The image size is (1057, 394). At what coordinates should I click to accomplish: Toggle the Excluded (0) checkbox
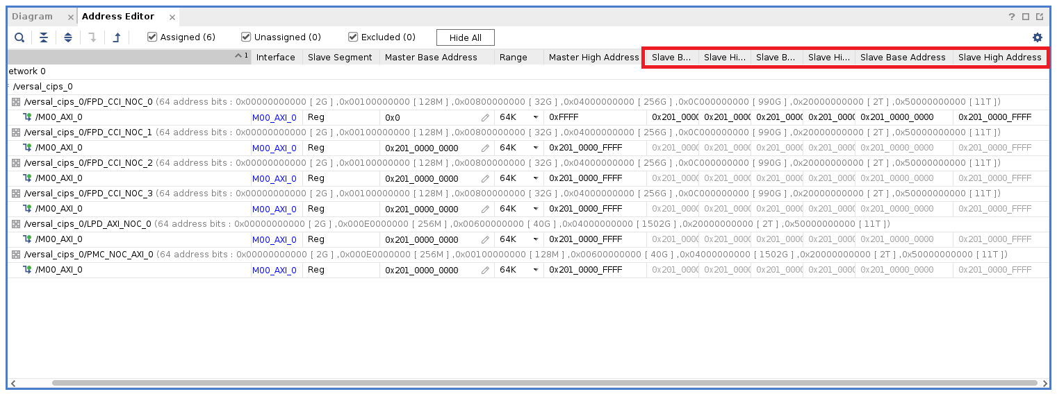353,37
